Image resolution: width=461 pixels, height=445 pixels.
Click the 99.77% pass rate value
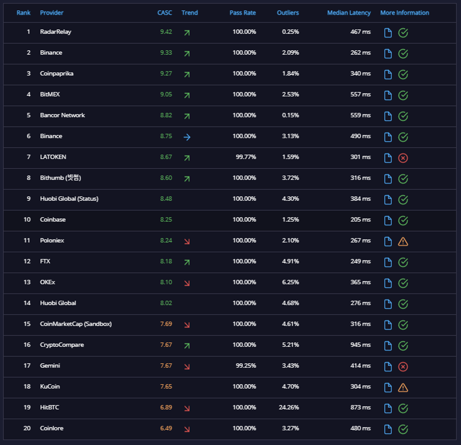pos(246,157)
